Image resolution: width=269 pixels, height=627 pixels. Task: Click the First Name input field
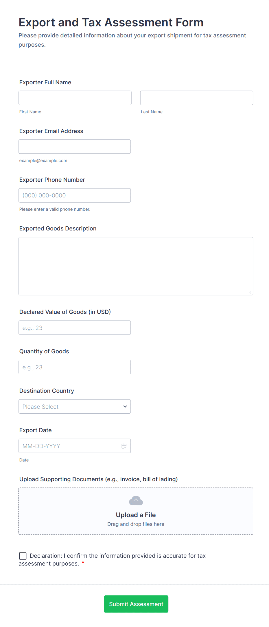click(x=75, y=98)
